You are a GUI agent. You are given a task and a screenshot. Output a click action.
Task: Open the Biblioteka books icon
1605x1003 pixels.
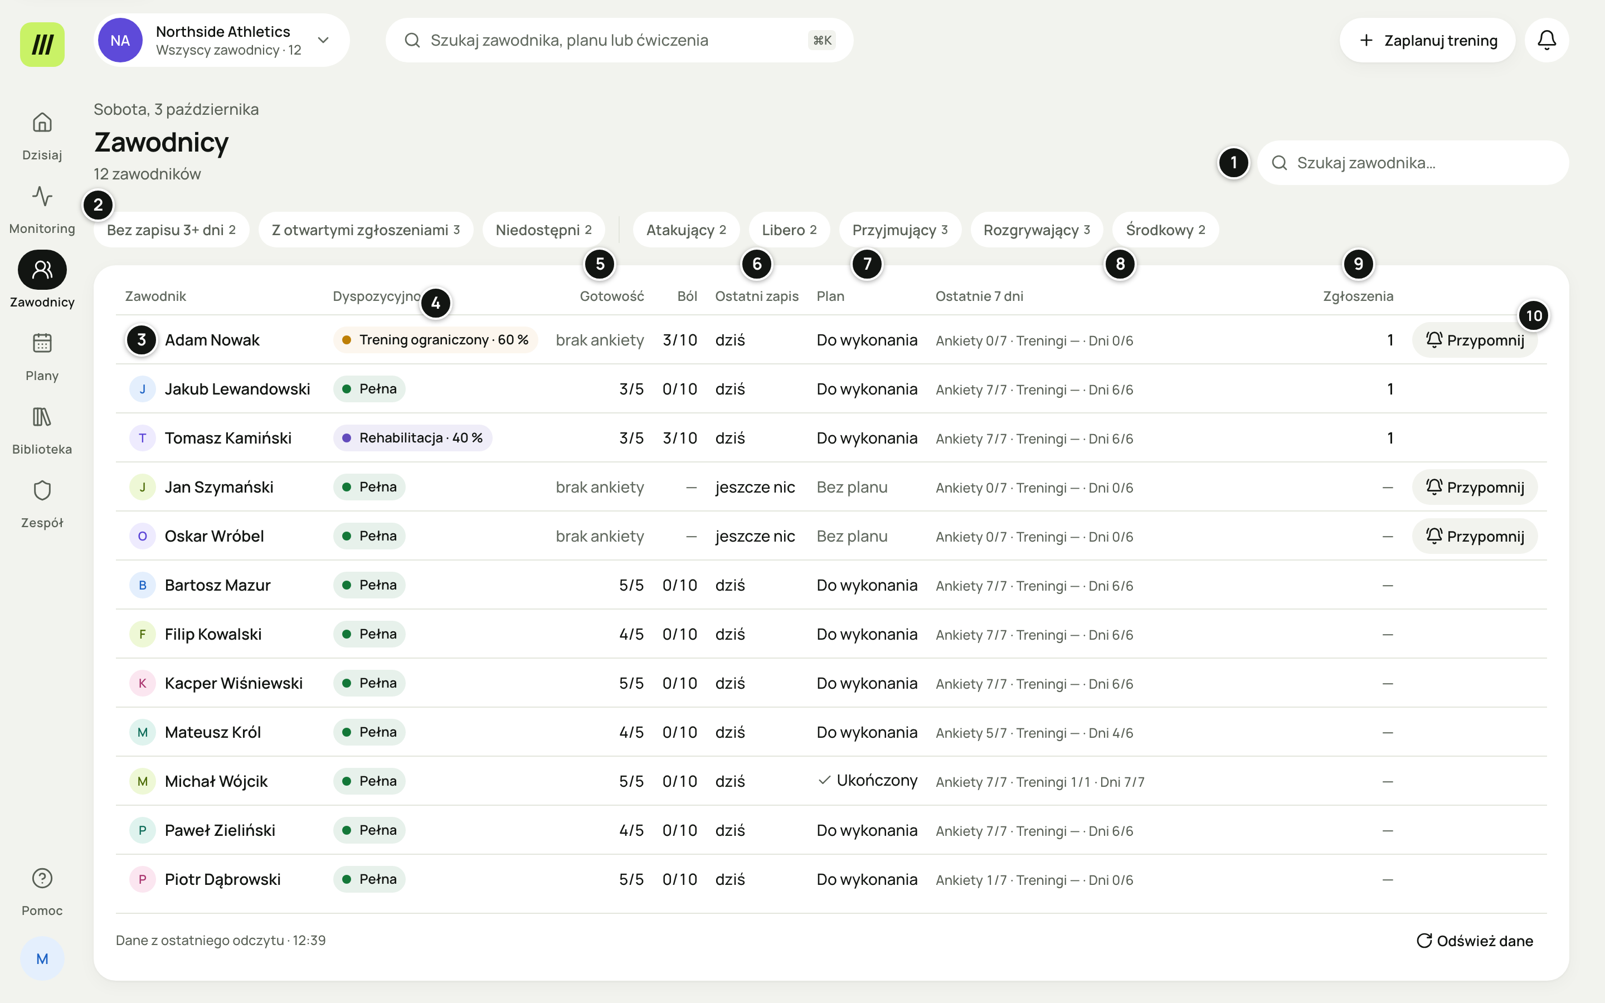(42, 417)
